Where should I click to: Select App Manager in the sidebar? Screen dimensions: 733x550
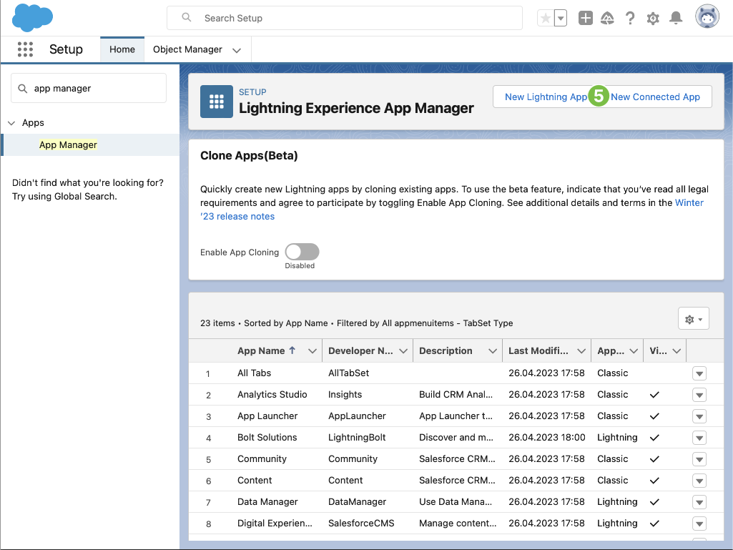click(68, 144)
